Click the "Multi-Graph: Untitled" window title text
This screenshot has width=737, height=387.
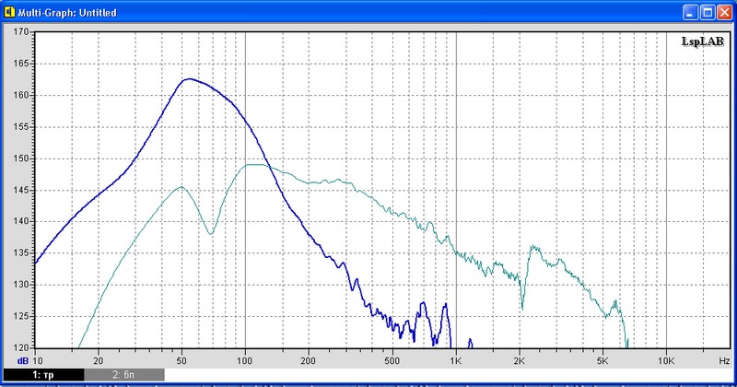[x=67, y=13]
